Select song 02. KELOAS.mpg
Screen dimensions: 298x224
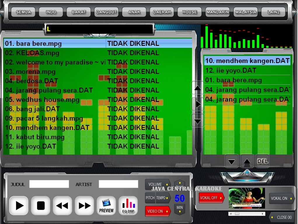98,53
